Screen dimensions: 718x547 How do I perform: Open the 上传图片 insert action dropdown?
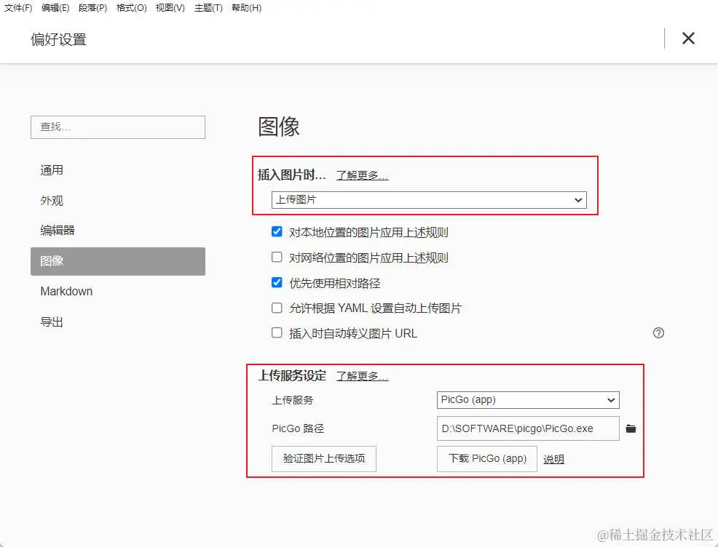click(x=429, y=200)
